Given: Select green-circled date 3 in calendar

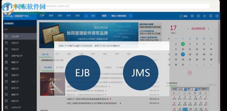Looking at the screenshot, I should click(x=183, y=44).
